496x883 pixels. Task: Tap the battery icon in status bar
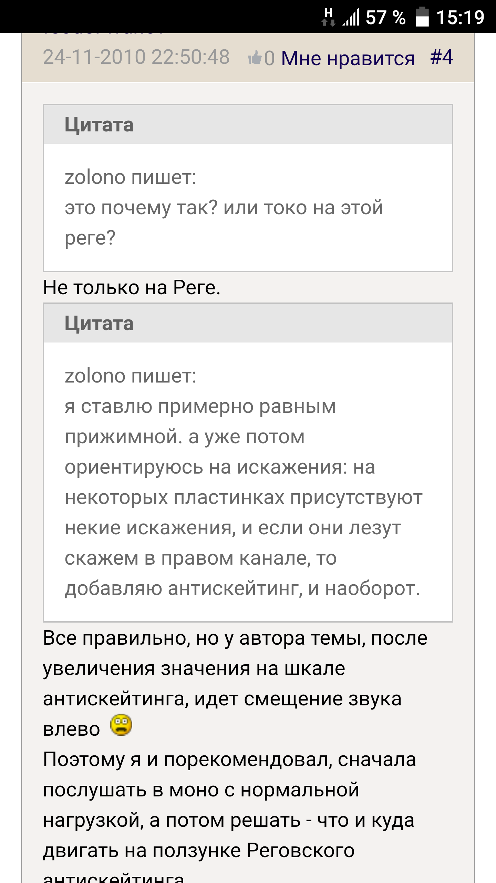click(x=422, y=17)
